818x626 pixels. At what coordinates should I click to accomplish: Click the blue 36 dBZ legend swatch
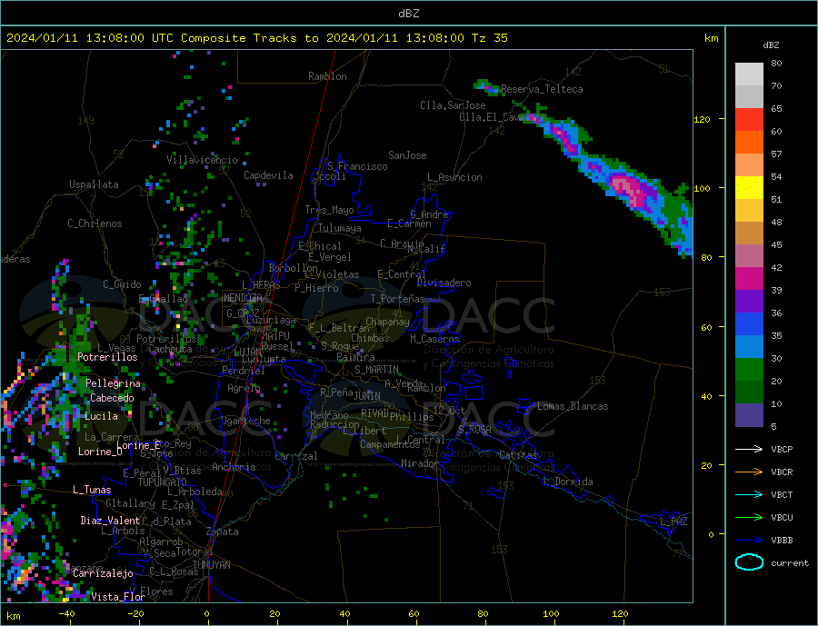pos(749,324)
